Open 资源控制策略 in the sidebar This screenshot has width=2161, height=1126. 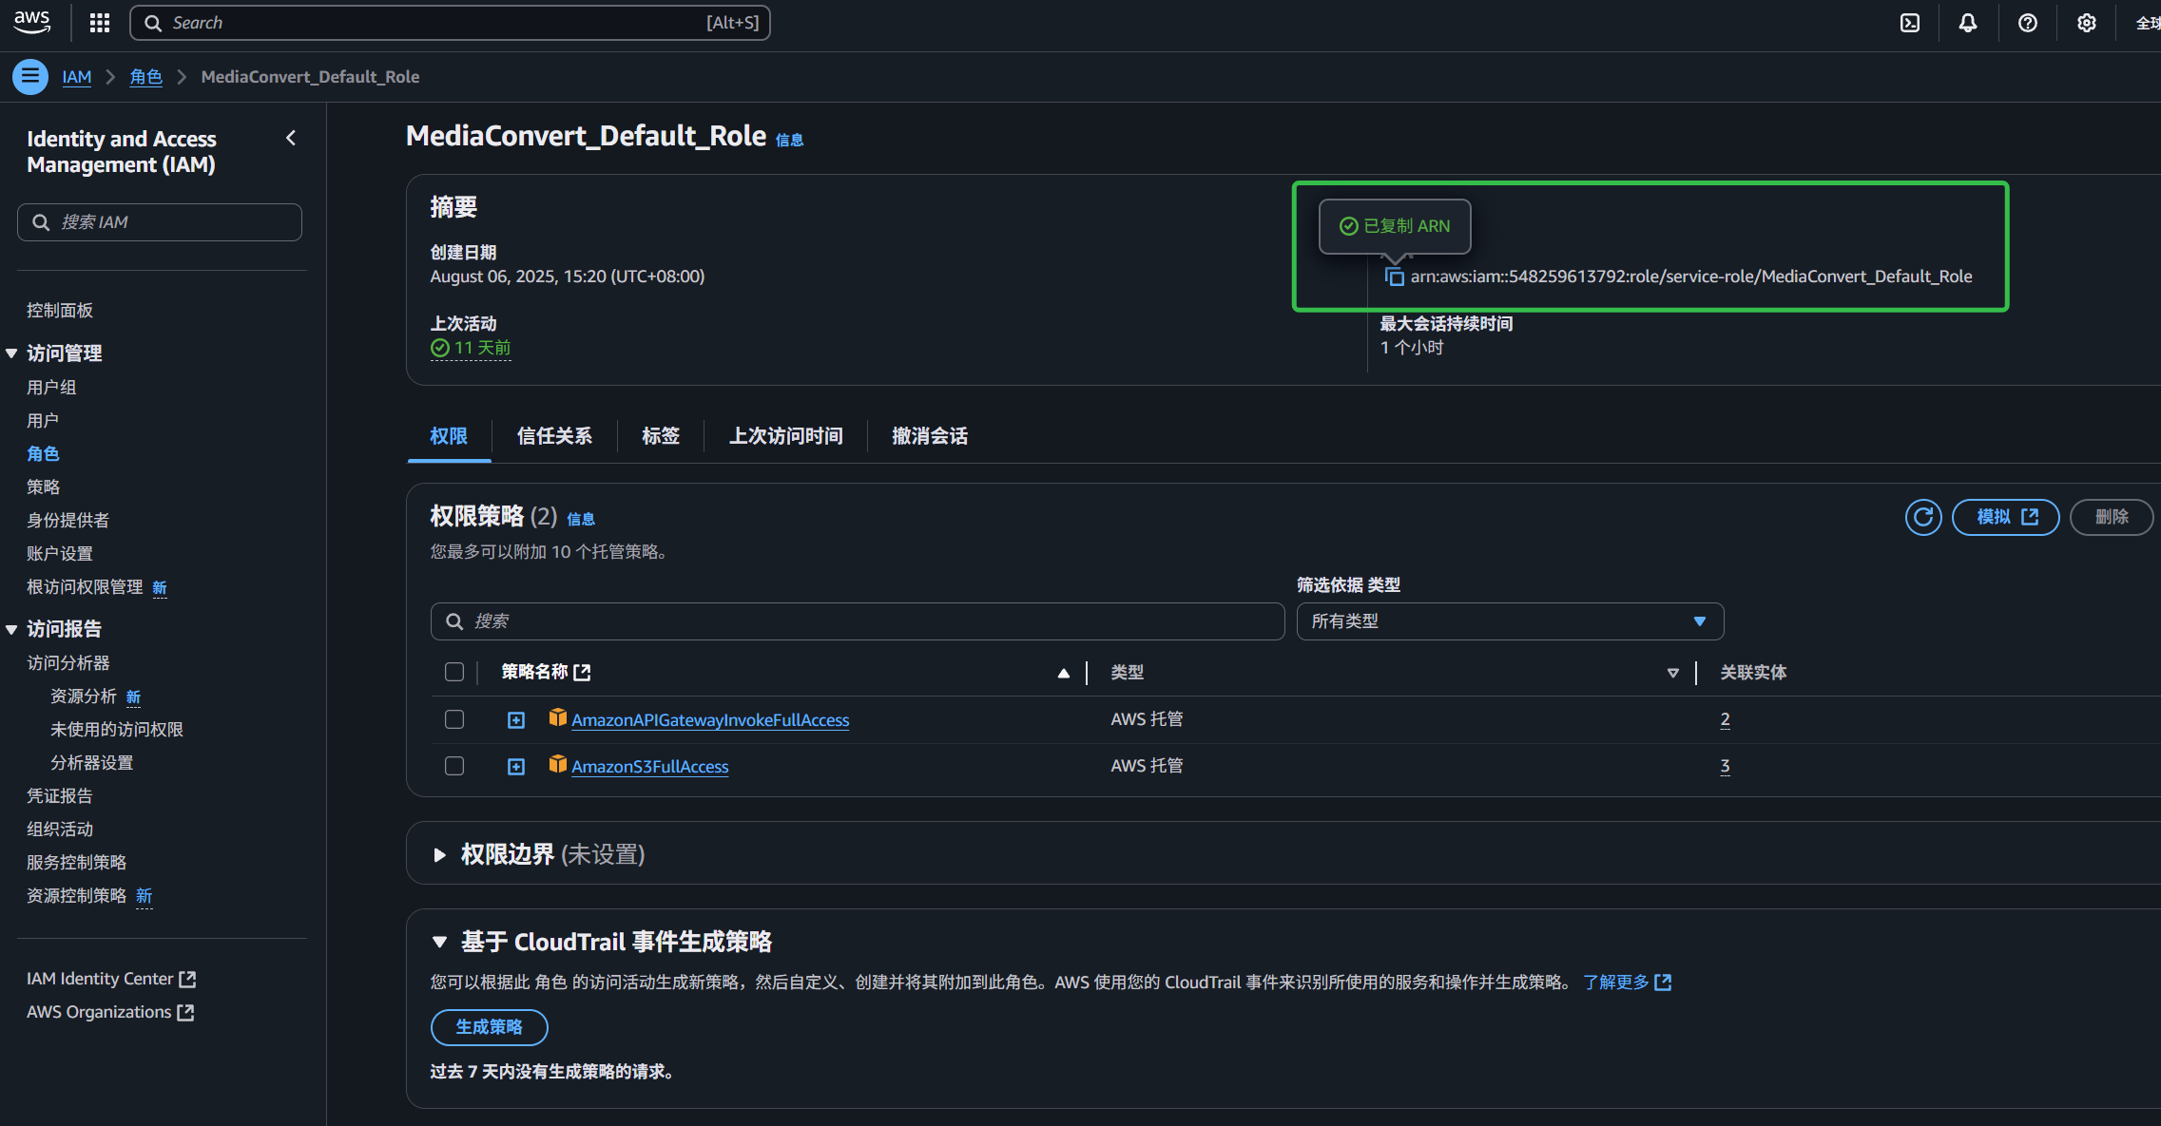(77, 896)
